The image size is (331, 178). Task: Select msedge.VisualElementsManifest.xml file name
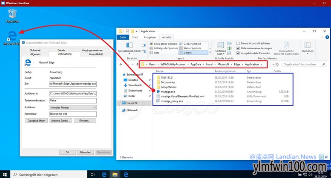(182, 96)
